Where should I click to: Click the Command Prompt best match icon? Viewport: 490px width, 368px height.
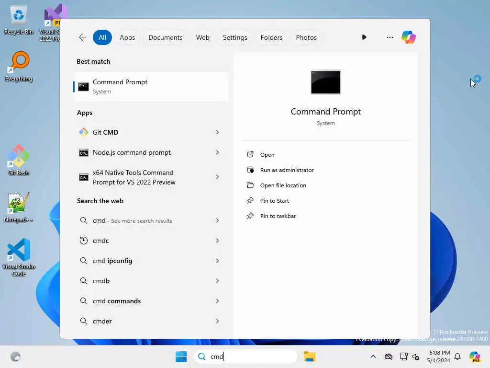coord(83,86)
